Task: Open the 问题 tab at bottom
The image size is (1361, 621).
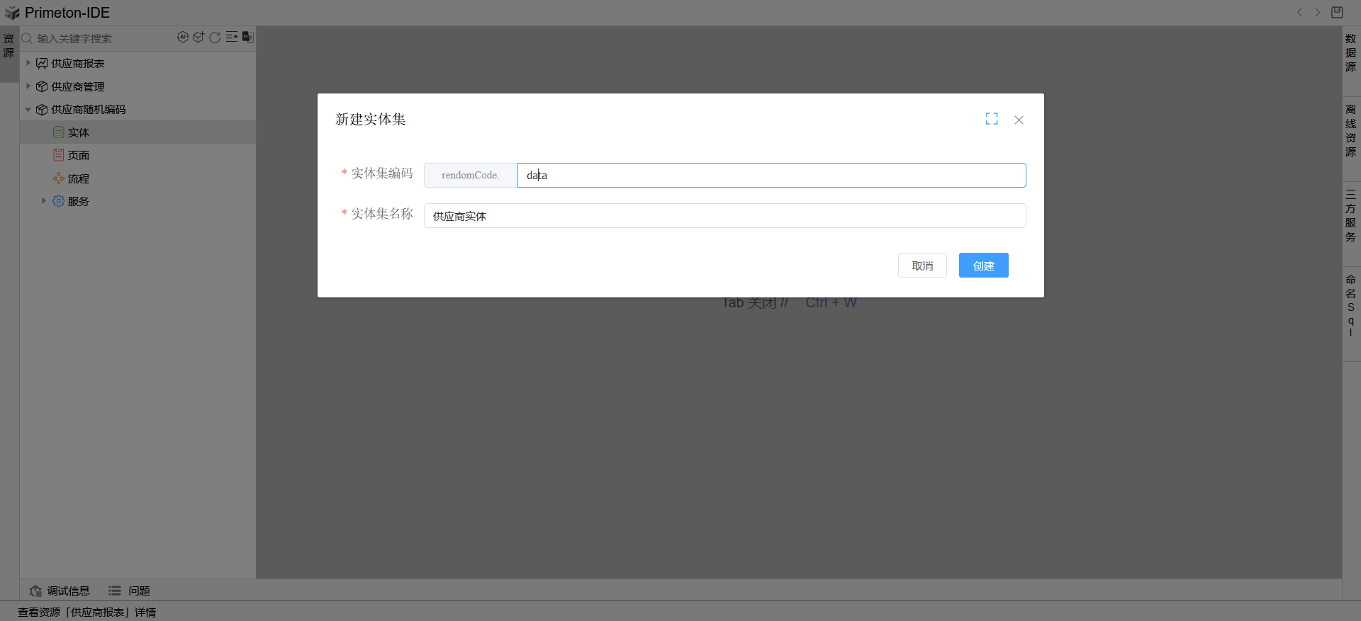Action: coord(130,591)
